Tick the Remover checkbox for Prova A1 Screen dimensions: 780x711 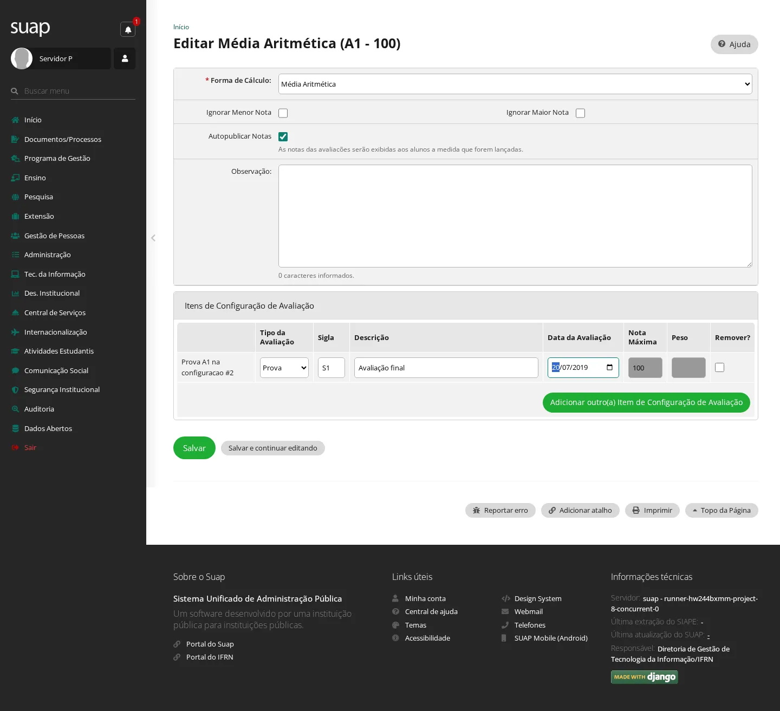coord(720,367)
